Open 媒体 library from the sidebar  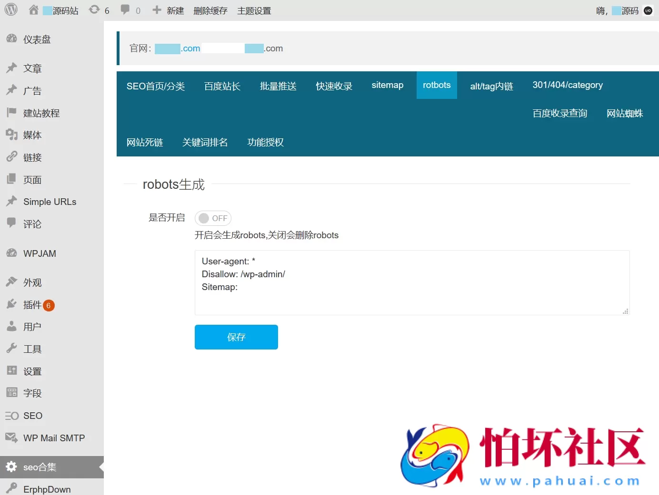click(x=11, y=135)
